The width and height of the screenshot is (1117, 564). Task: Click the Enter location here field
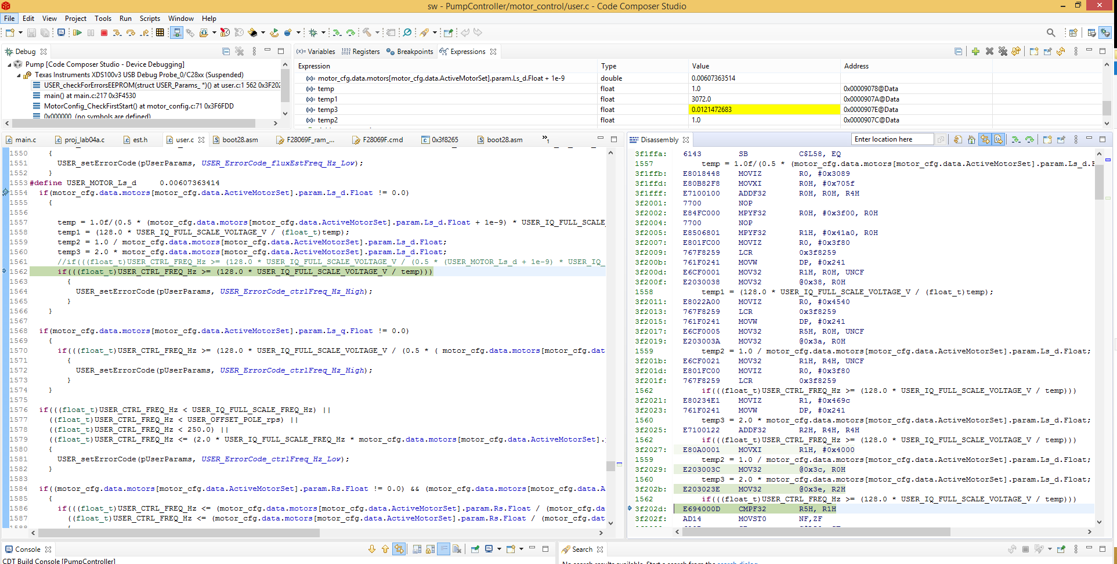click(892, 139)
